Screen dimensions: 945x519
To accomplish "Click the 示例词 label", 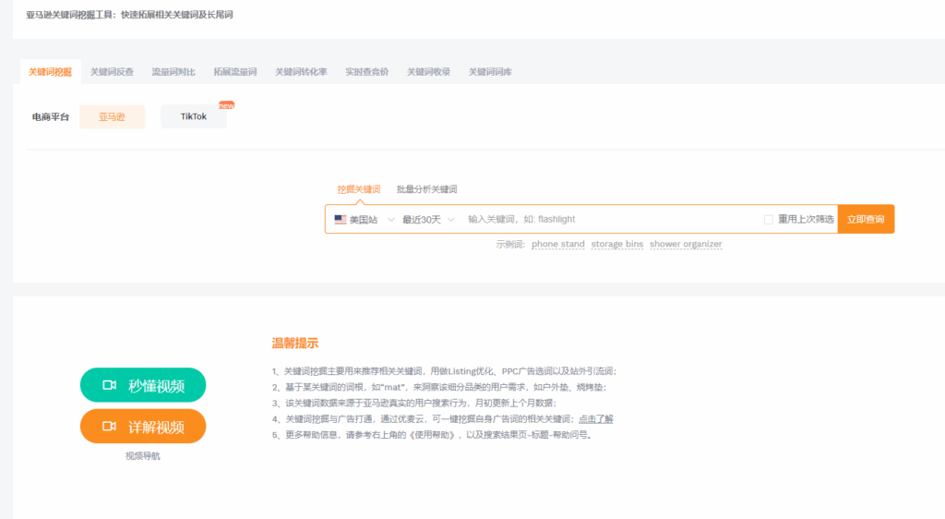I will [x=509, y=244].
